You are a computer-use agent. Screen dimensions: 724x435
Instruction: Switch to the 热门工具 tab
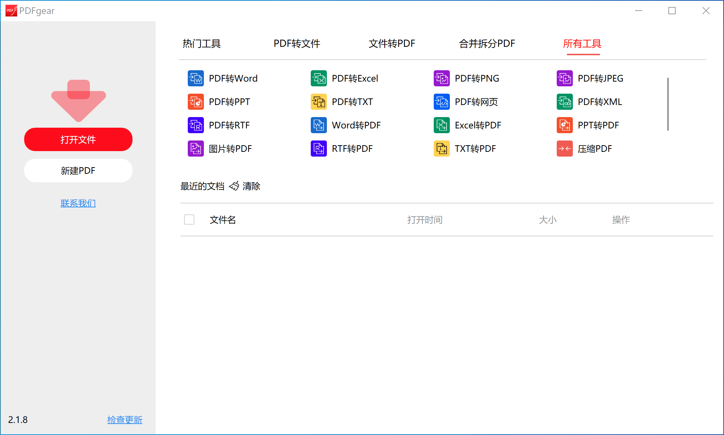[x=201, y=44]
